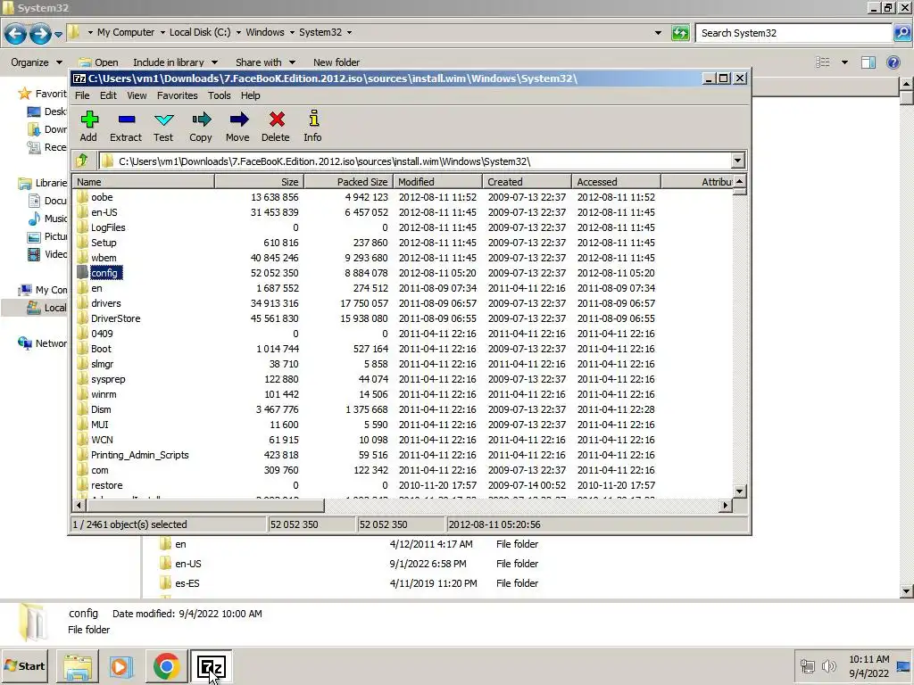Screen dimensions: 914x685
Task: Click the Explorer Back arrow button
Action: [x=16, y=33]
